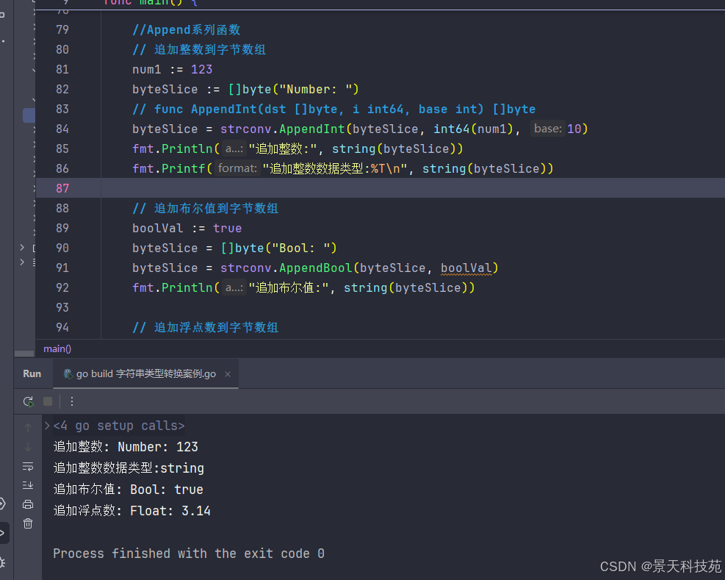Image resolution: width=725 pixels, height=580 pixels.
Task: Open the Run toolbar more options menu
Action: point(72,401)
